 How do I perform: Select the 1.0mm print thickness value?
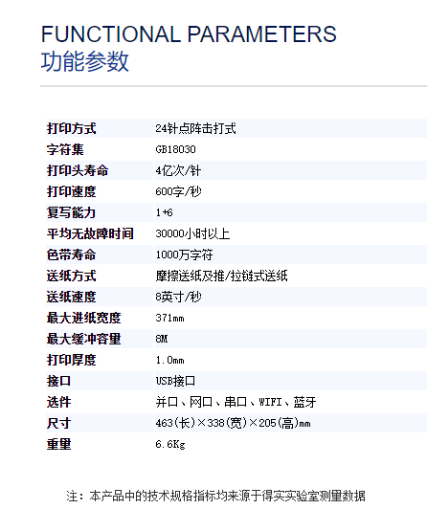pyautogui.click(x=169, y=360)
